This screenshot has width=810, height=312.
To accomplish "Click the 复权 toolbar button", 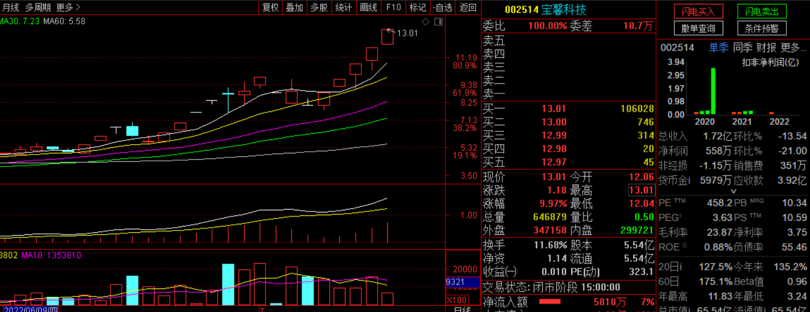I will pyautogui.click(x=271, y=7).
